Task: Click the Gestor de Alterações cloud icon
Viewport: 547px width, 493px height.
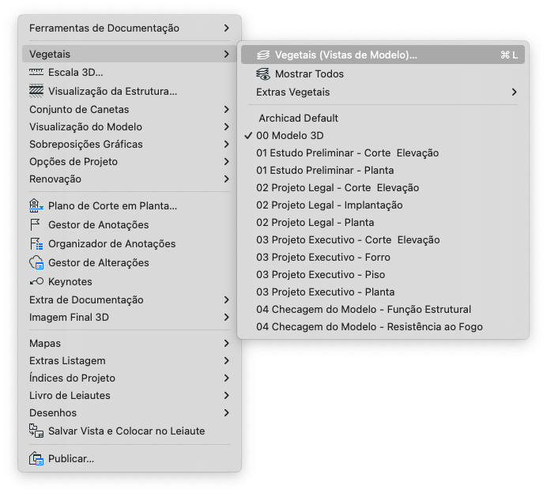Action: 36,262
